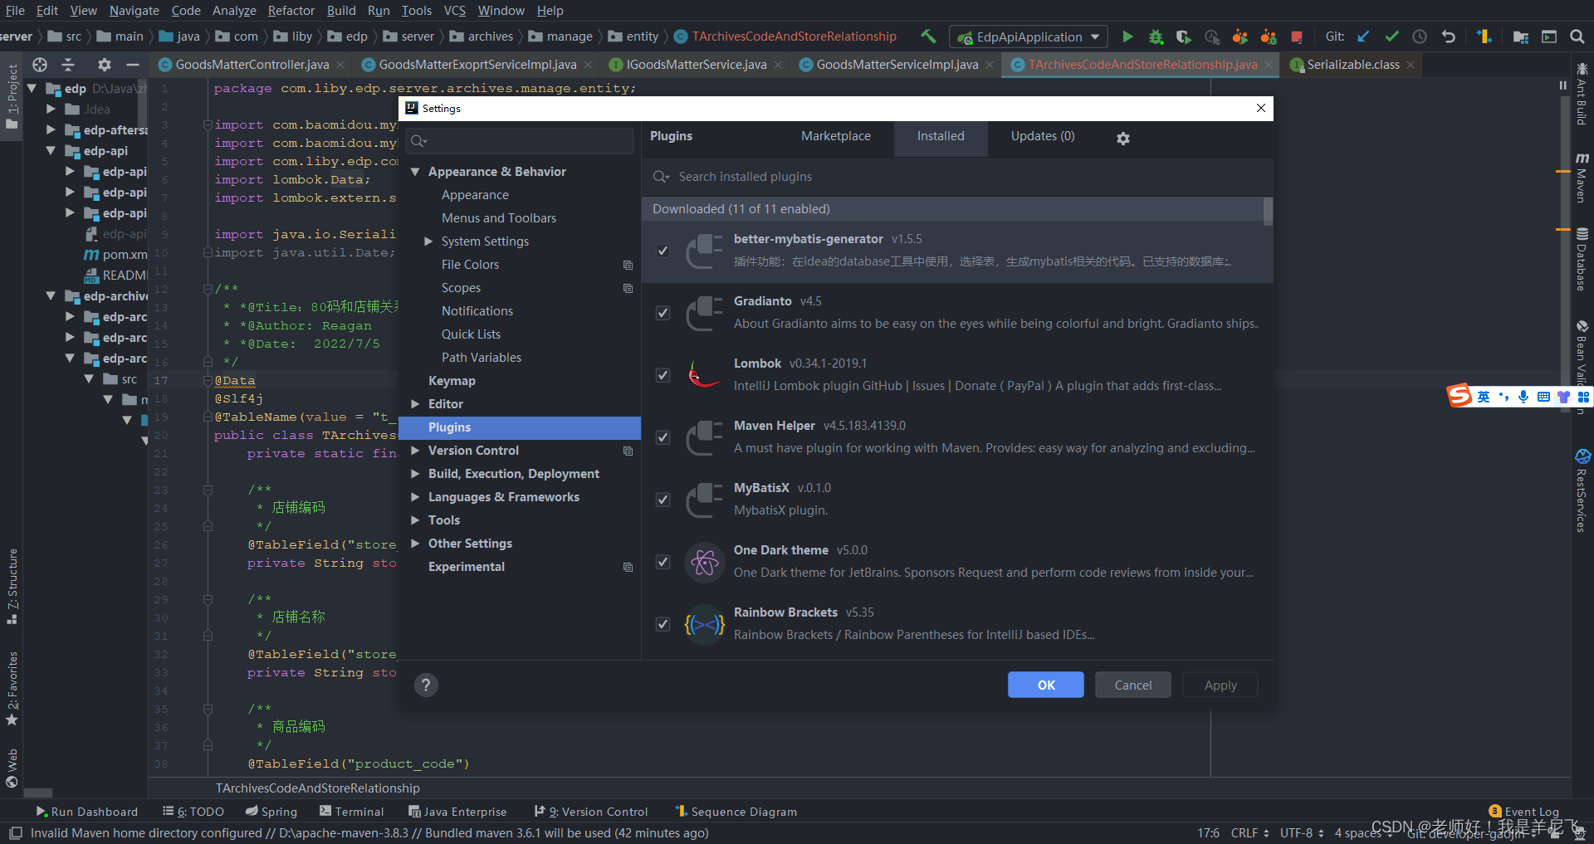
Task: Expand the System Settings node
Action: 428,241
